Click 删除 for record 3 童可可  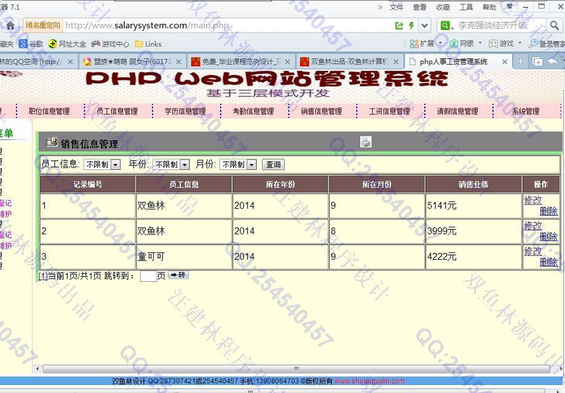(549, 262)
